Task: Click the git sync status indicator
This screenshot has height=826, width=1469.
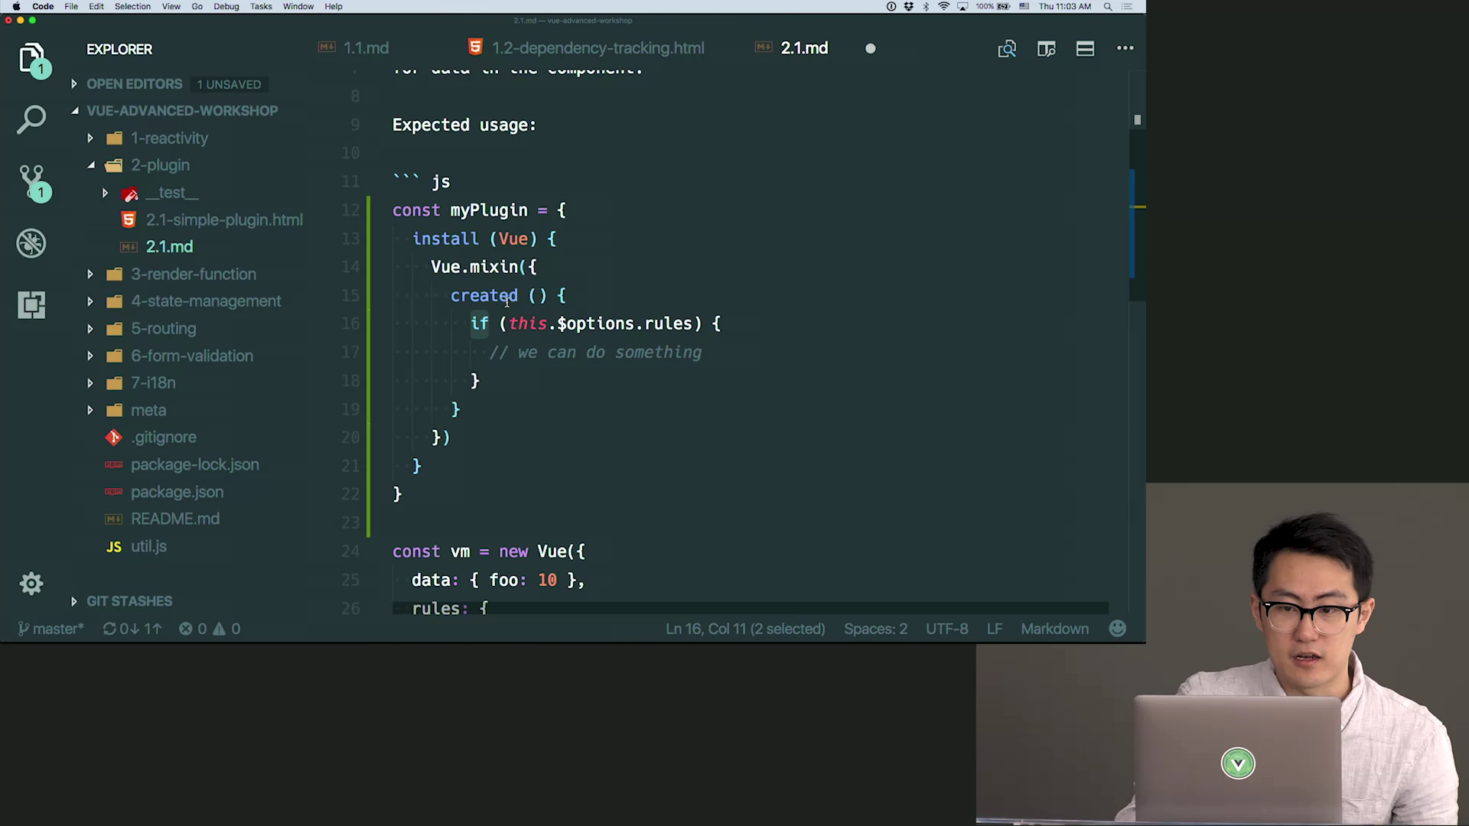Action: tap(132, 629)
